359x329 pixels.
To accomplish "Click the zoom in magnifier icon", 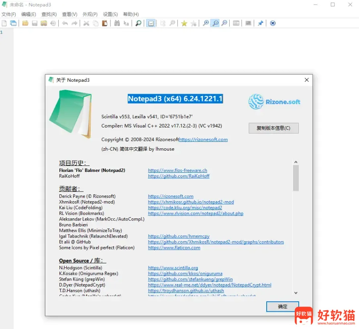I will coord(206,23).
